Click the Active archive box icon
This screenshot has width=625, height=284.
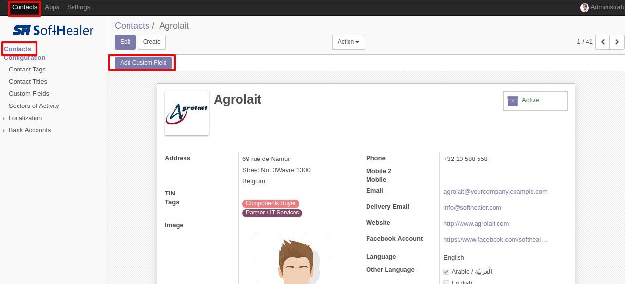coord(513,101)
